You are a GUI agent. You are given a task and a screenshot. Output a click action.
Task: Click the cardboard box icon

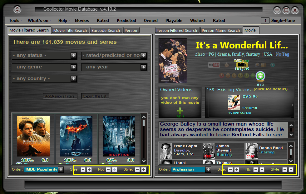[x=263, y=65]
